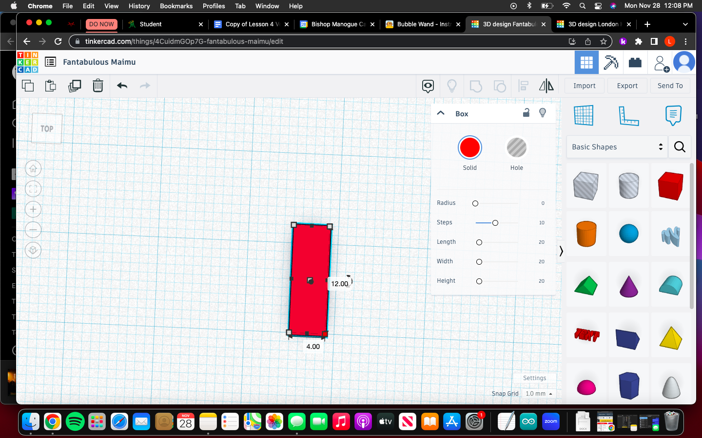Set the box to Hole
Image resolution: width=702 pixels, height=438 pixels.
(517, 148)
